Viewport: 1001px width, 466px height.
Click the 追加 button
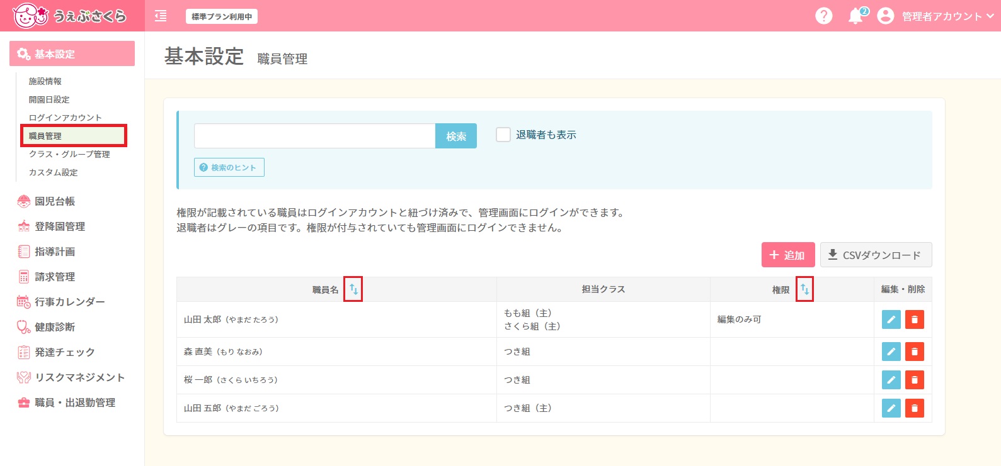coord(788,255)
